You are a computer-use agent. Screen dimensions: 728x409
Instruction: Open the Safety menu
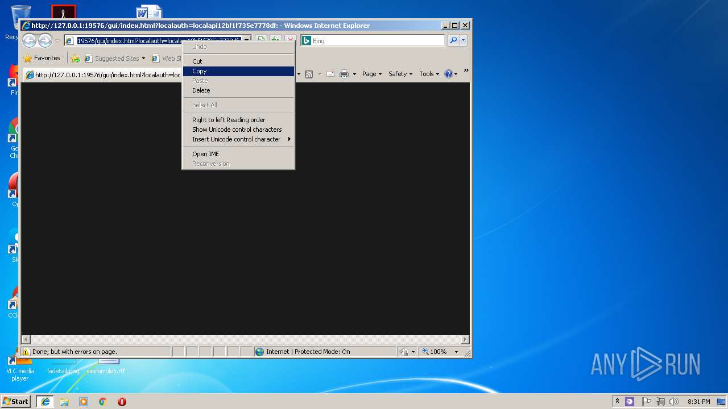pos(400,74)
